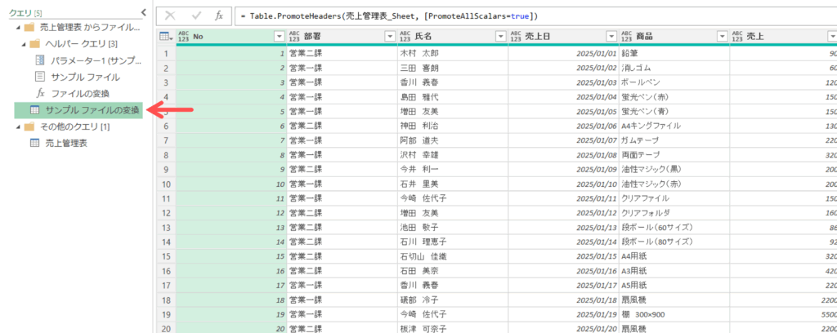Open the table menu icon at grid corner
This screenshot has height=333, width=837.
coord(164,36)
